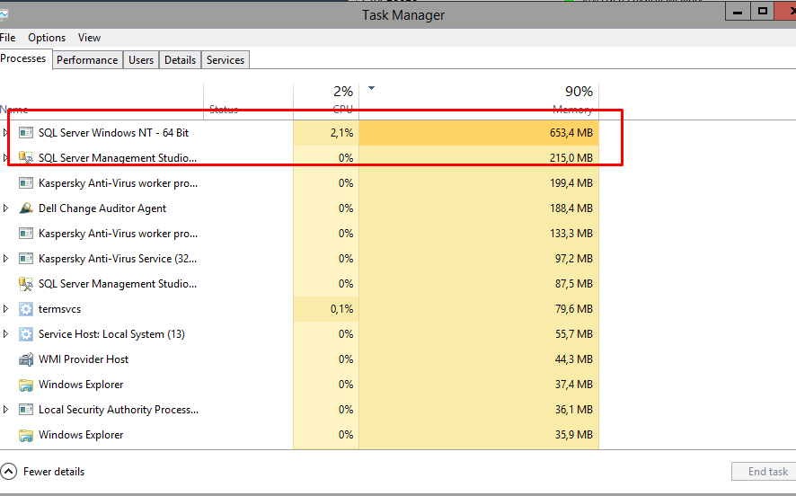Click the 97,2 MB memory value

(574, 259)
